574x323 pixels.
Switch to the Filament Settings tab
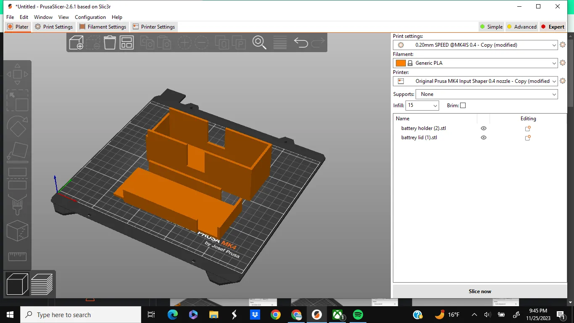click(103, 27)
